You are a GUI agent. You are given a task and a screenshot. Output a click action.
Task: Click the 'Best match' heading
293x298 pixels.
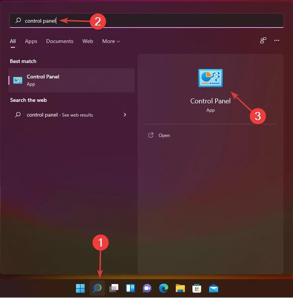(x=23, y=61)
